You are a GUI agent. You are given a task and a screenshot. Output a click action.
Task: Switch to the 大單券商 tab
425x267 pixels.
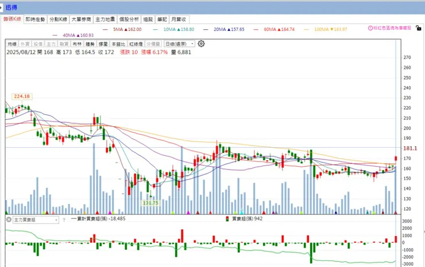coord(82,19)
